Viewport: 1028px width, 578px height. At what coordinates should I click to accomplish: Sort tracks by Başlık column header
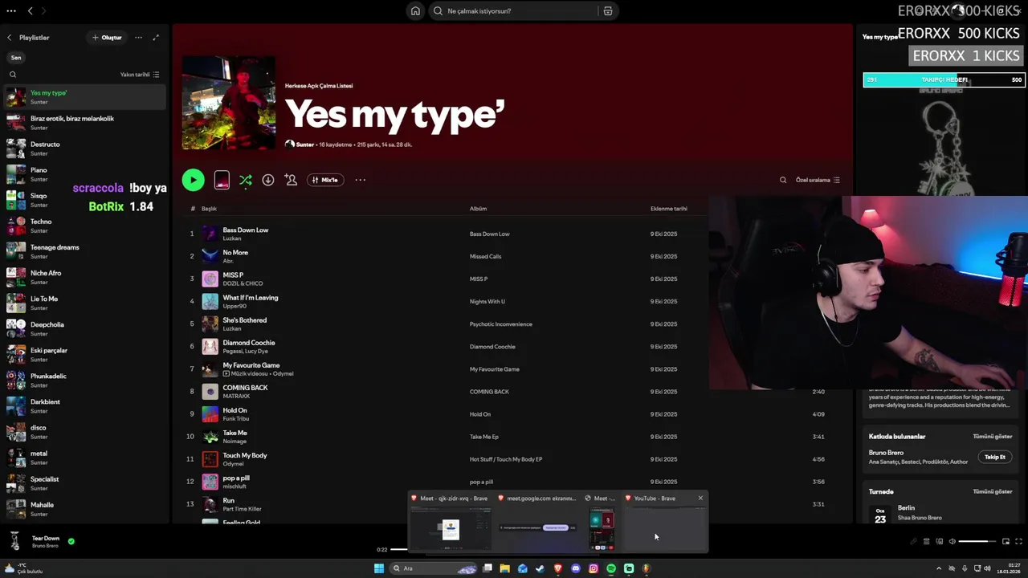[x=209, y=209]
